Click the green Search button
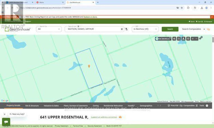Screen dimensions: 214x128 [170, 29]
